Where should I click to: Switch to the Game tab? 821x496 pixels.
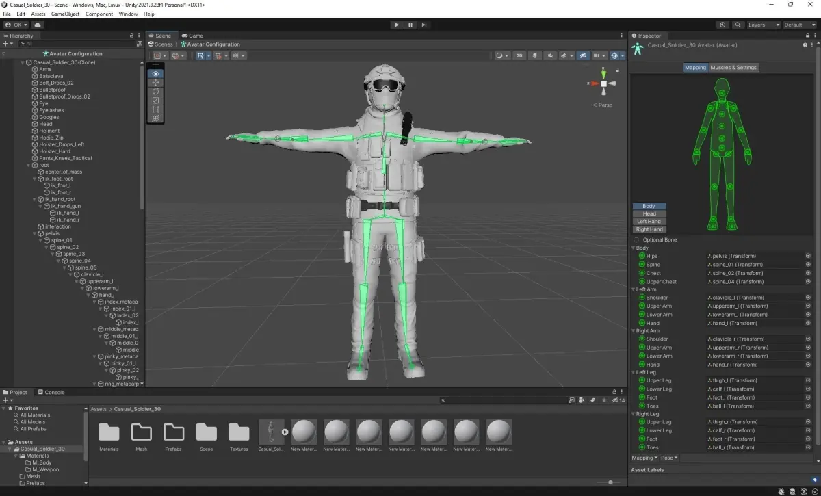192,36
